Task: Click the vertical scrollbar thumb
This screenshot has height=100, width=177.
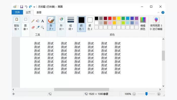Action: pyautogui.click(x=163, y=56)
